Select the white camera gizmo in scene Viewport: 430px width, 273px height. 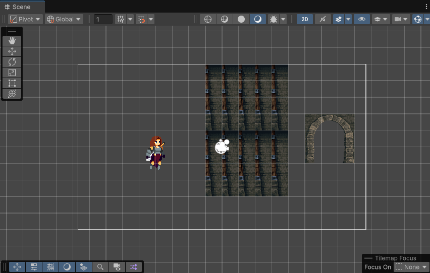[222, 146]
